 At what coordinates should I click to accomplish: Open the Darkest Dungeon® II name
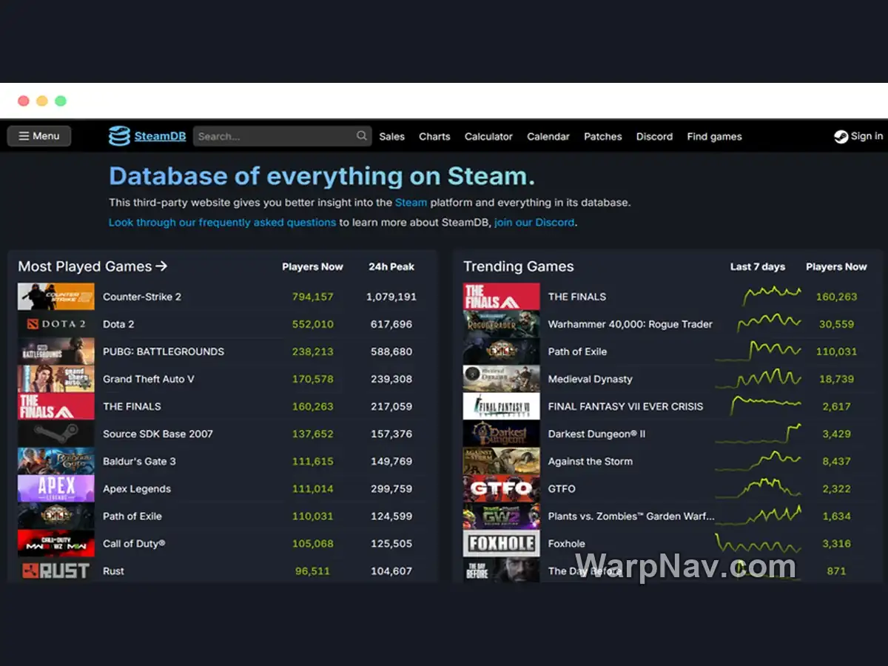597,434
